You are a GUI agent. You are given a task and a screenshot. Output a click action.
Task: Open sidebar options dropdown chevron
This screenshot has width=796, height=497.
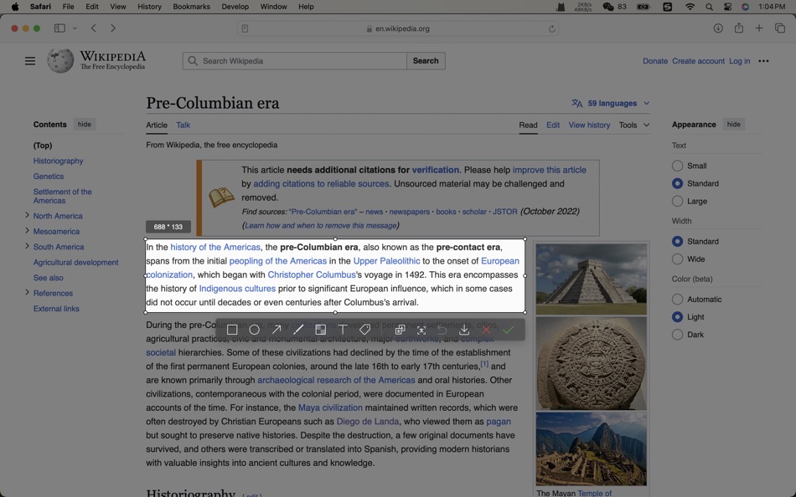click(75, 28)
